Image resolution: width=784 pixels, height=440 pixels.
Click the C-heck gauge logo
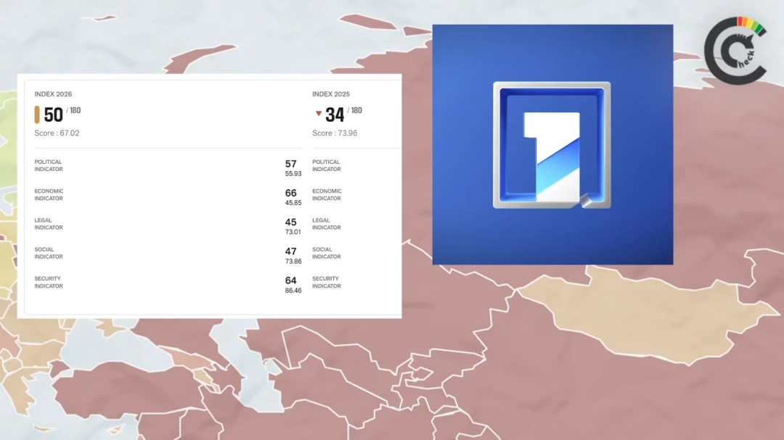pos(735,51)
